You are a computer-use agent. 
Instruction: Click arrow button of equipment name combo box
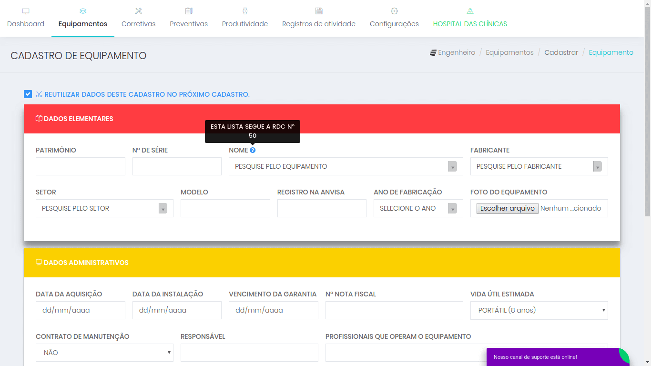click(x=453, y=166)
